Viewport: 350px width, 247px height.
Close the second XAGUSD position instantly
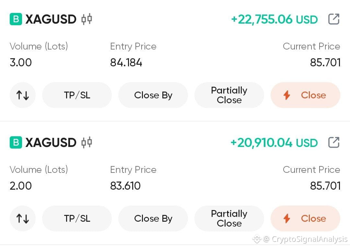305,219
